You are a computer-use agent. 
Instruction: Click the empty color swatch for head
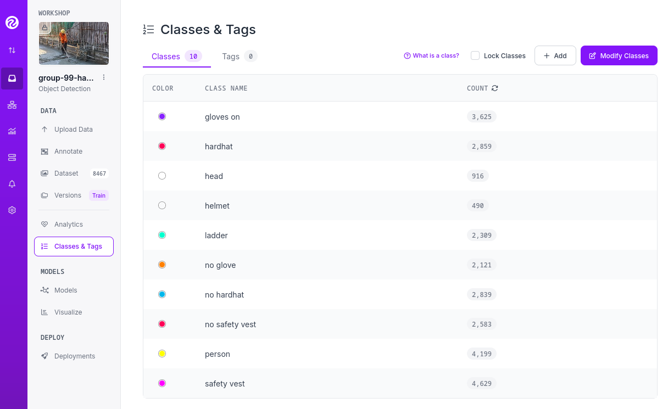click(x=162, y=176)
